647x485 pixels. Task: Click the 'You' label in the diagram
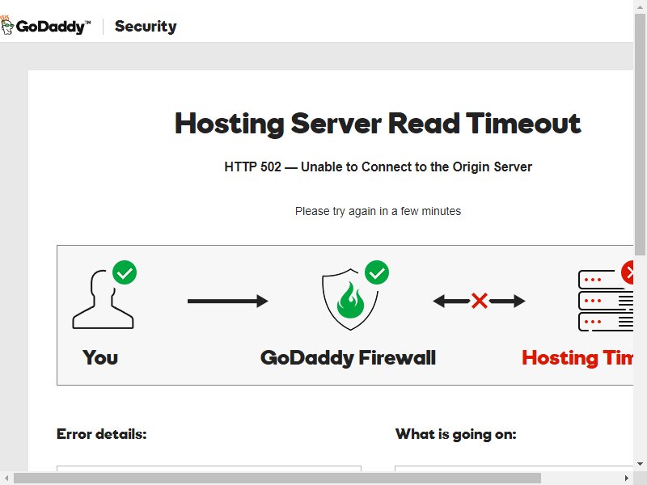pyautogui.click(x=100, y=357)
